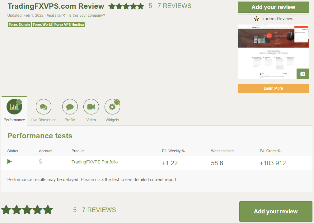Select the yellow dollar account icon
The height and width of the screenshot is (223, 314).
coord(40,162)
